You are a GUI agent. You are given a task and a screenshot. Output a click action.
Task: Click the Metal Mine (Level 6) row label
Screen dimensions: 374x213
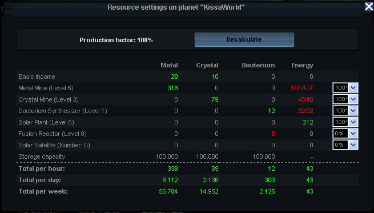[46, 88]
